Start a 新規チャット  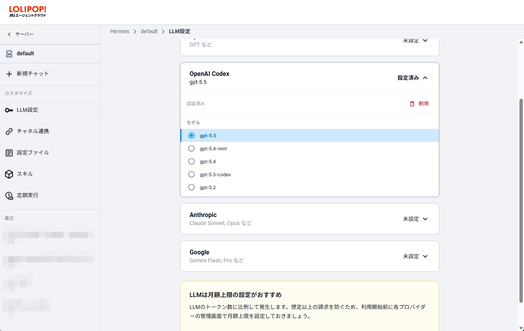tap(50, 74)
